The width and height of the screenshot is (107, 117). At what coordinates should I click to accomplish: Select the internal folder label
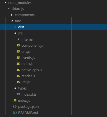click(28, 39)
